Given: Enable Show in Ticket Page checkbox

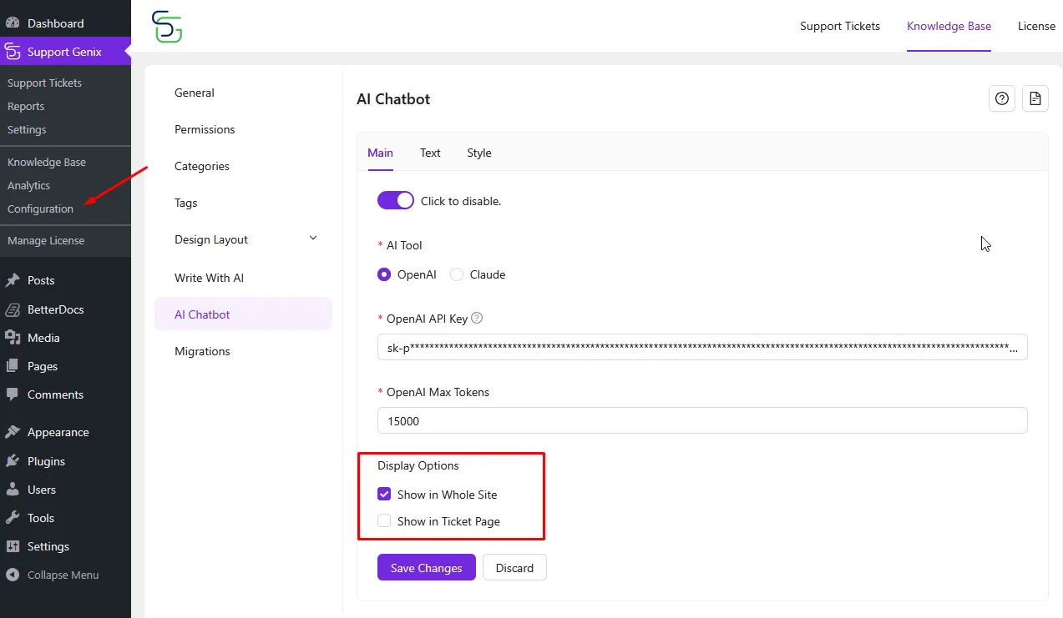Looking at the screenshot, I should point(384,521).
